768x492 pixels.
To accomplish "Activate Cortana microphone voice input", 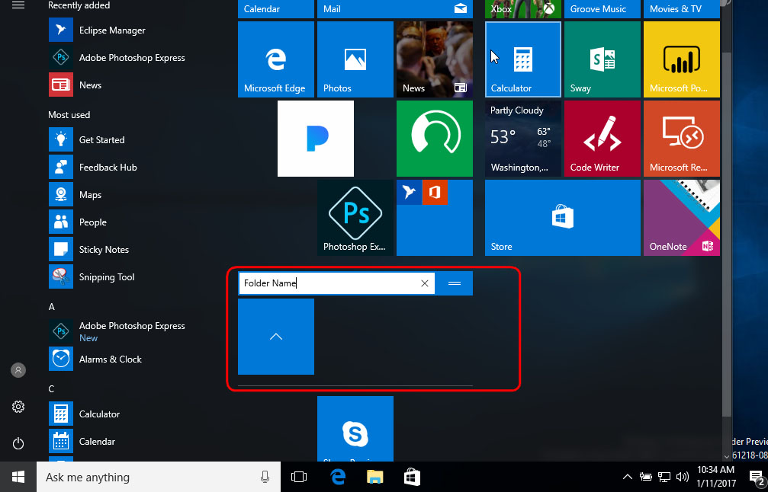I will click(x=265, y=477).
